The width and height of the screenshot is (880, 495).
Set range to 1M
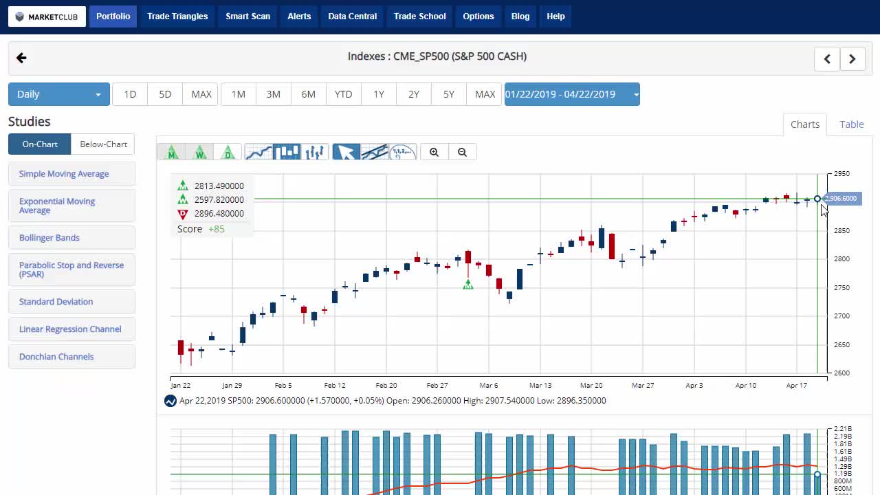pos(239,94)
